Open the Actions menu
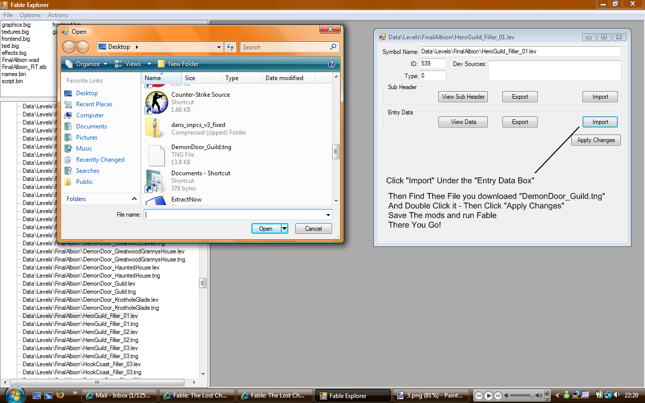Viewport: 645px width, 403px height. [58, 15]
